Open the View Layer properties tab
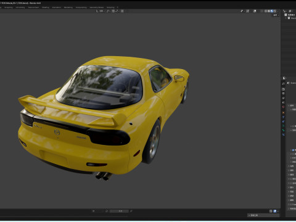 (283, 98)
